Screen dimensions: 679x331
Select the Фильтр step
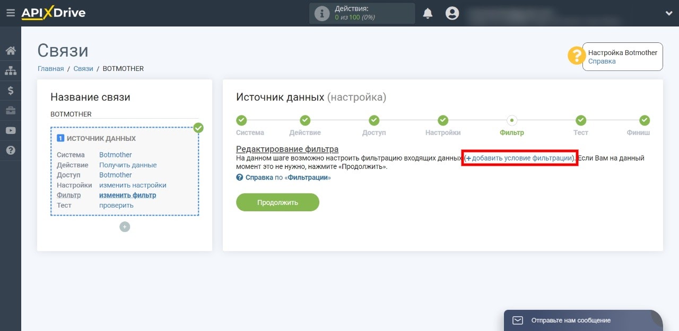tap(512, 120)
